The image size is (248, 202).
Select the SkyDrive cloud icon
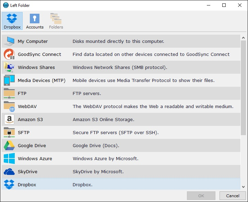(9, 171)
